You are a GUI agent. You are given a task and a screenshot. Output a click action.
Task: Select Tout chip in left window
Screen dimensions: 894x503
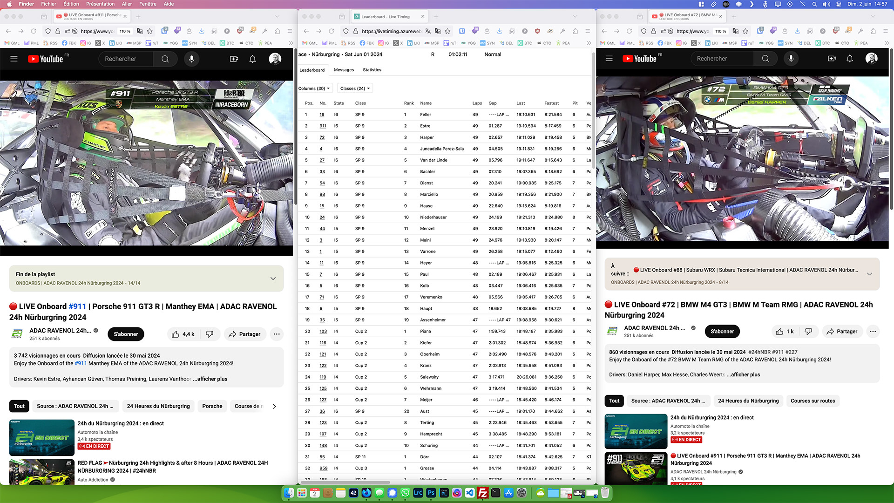click(19, 407)
